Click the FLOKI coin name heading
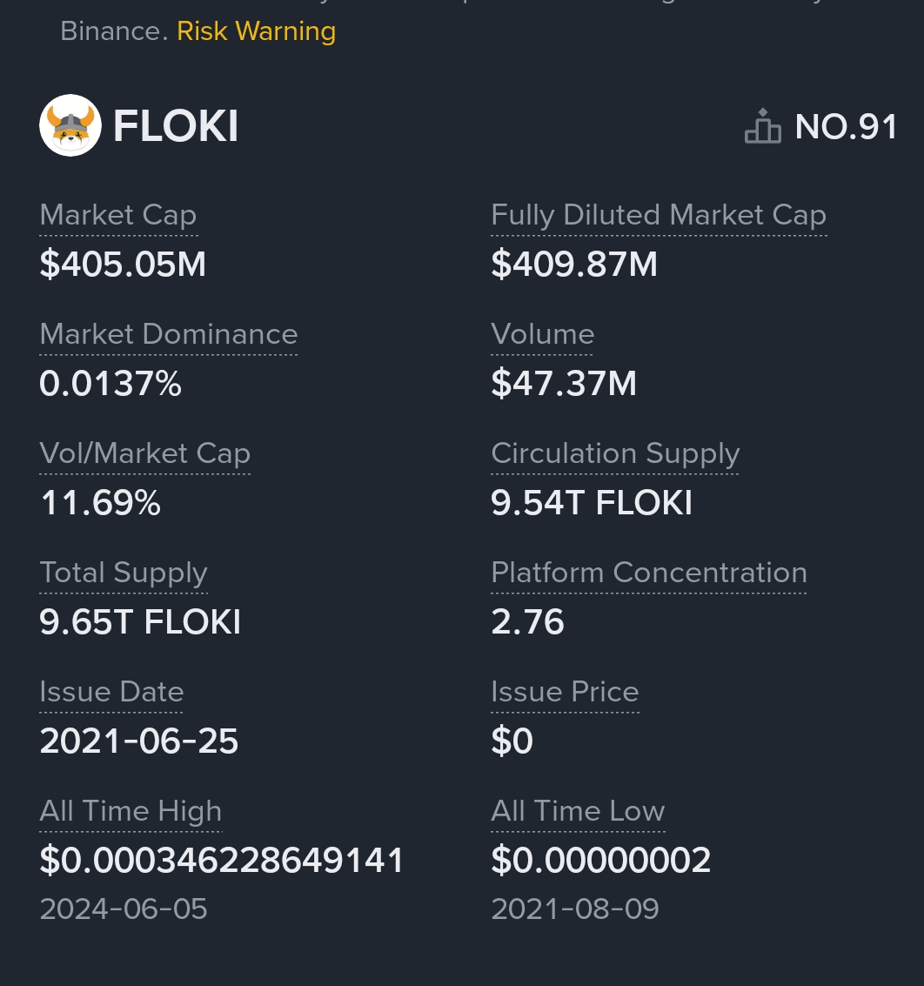This screenshot has width=924, height=986. click(x=176, y=127)
